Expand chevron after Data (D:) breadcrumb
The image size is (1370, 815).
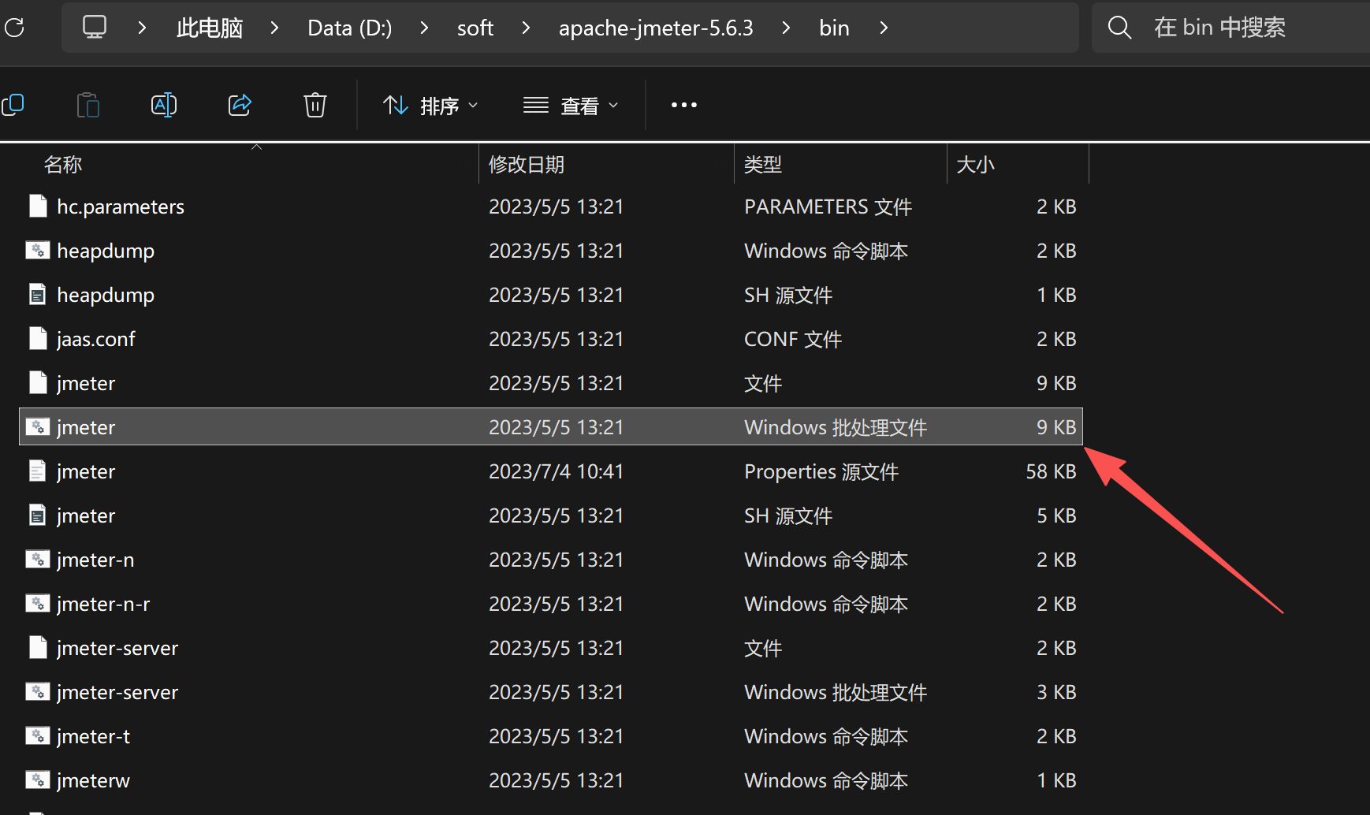(424, 28)
